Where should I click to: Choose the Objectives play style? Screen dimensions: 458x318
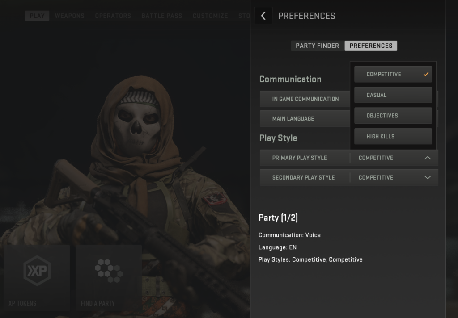click(x=393, y=115)
